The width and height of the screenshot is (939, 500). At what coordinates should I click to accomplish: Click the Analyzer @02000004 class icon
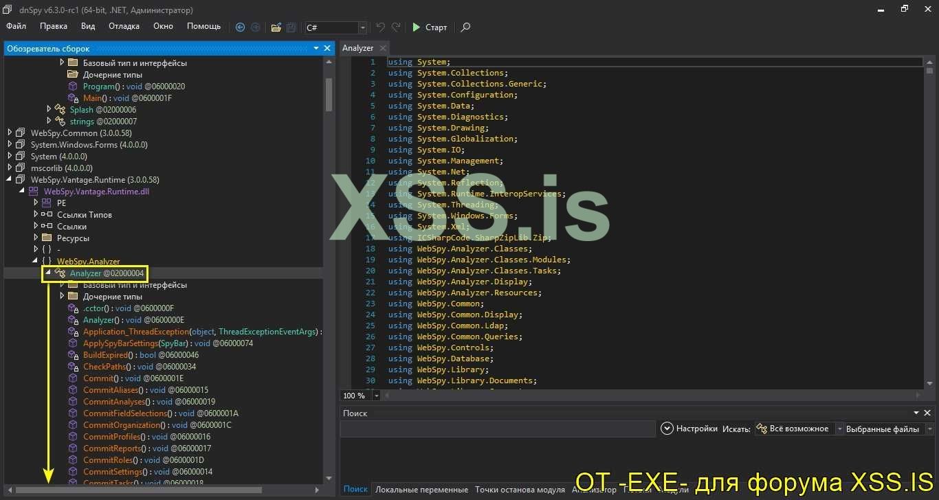(x=60, y=273)
